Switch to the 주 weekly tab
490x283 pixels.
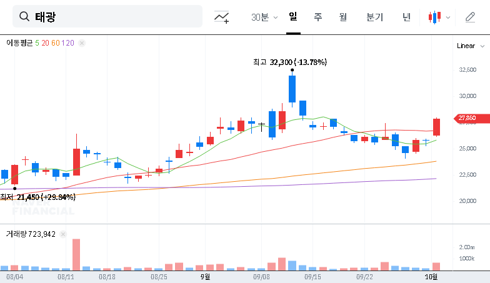(317, 17)
